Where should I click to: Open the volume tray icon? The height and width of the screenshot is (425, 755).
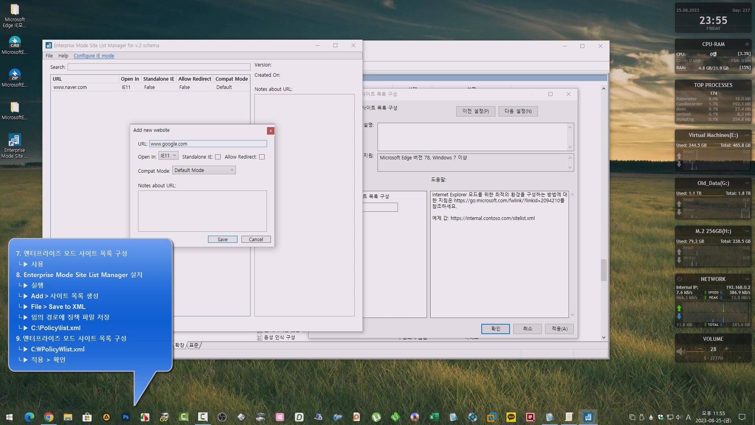pyautogui.click(x=679, y=417)
